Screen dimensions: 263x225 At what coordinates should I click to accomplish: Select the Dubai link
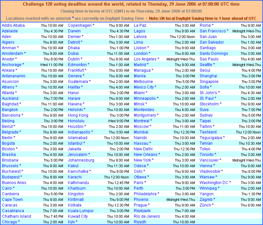point(73,54)
